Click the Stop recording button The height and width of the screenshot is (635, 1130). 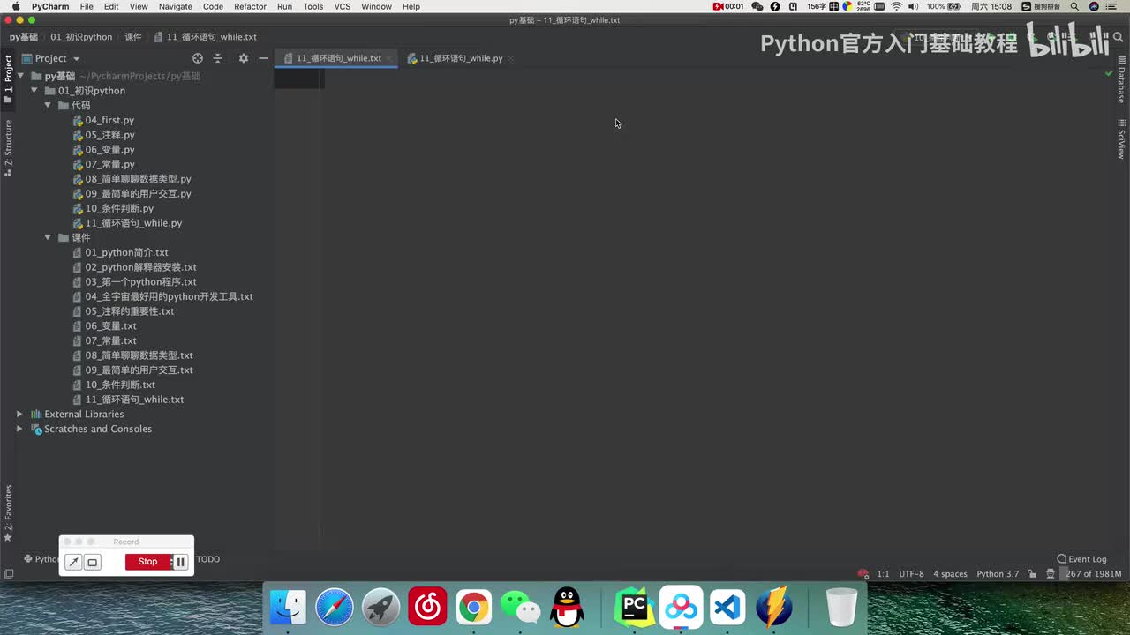[x=147, y=562]
